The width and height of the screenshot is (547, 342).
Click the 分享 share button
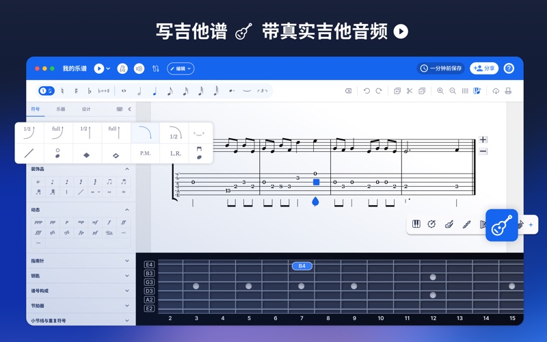click(x=484, y=68)
